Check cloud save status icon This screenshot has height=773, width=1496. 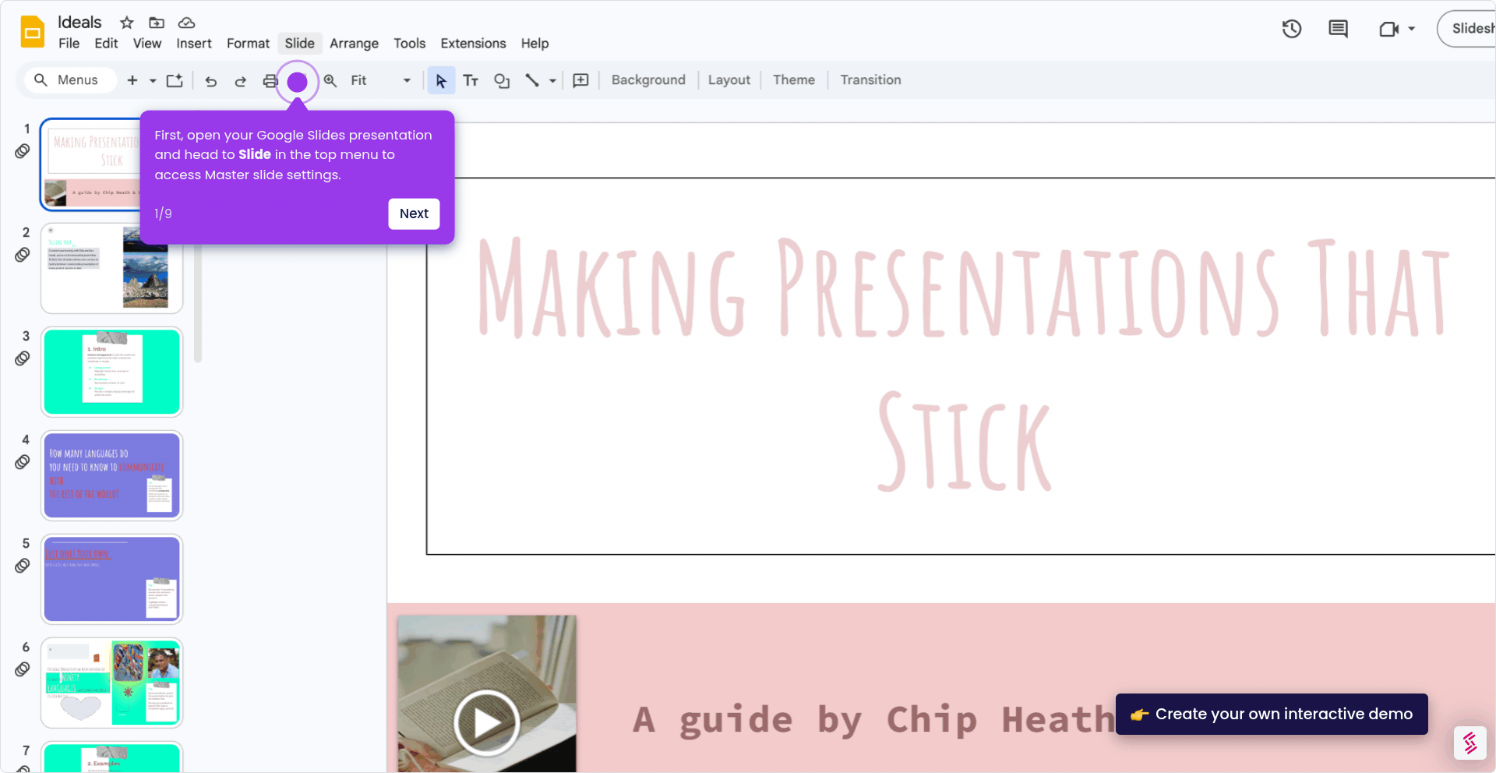click(x=186, y=23)
